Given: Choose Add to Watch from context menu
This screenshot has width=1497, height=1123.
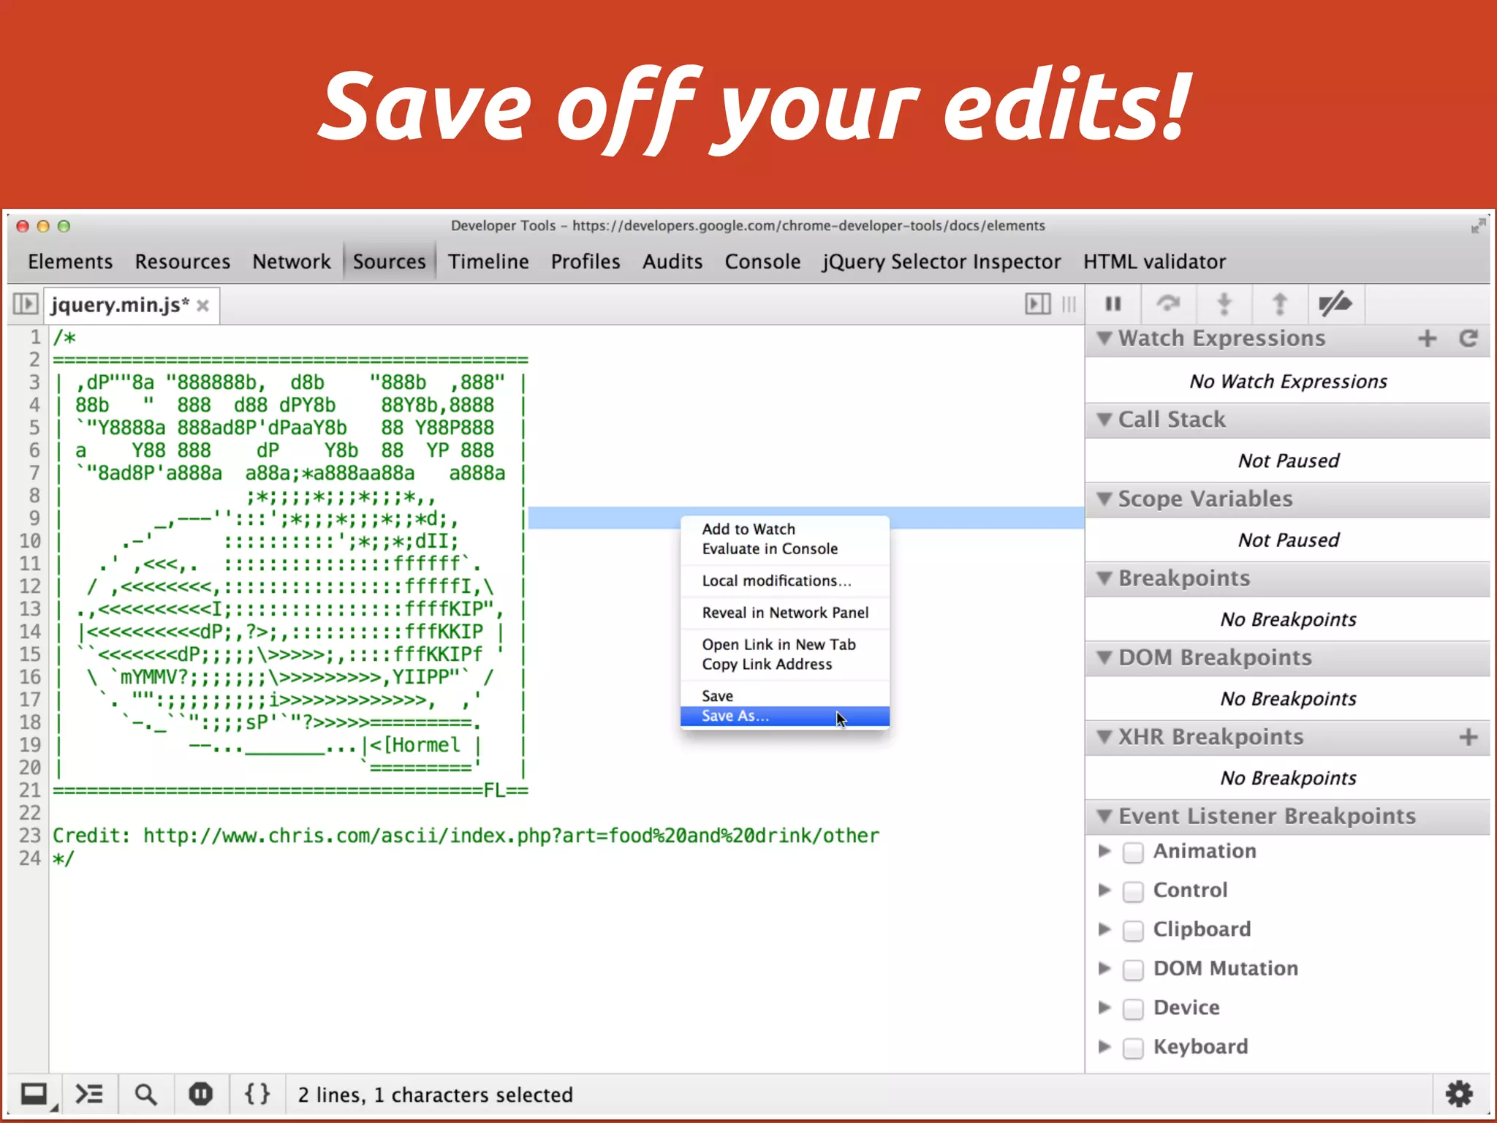Looking at the screenshot, I should (x=785, y=529).
